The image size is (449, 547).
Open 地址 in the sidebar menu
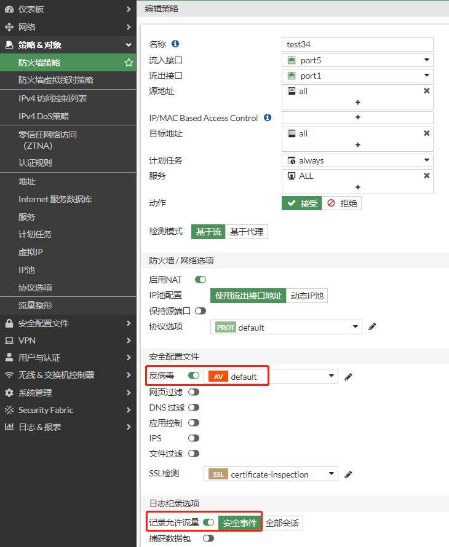tap(27, 181)
